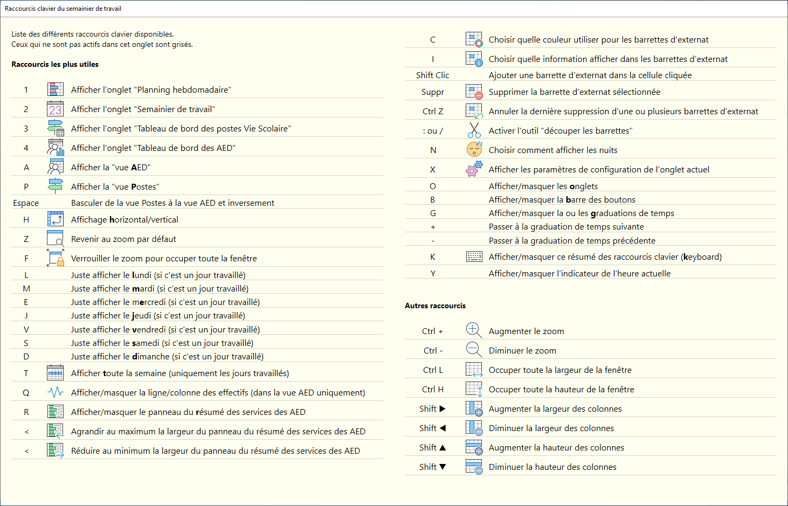Click the sleeping face icon for nights display
The height and width of the screenshot is (506, 788).
474,150
